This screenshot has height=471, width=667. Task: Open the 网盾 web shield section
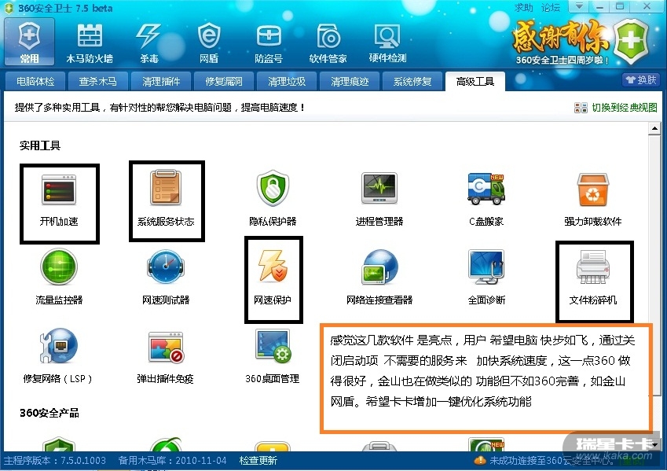[x=209, y=43]
